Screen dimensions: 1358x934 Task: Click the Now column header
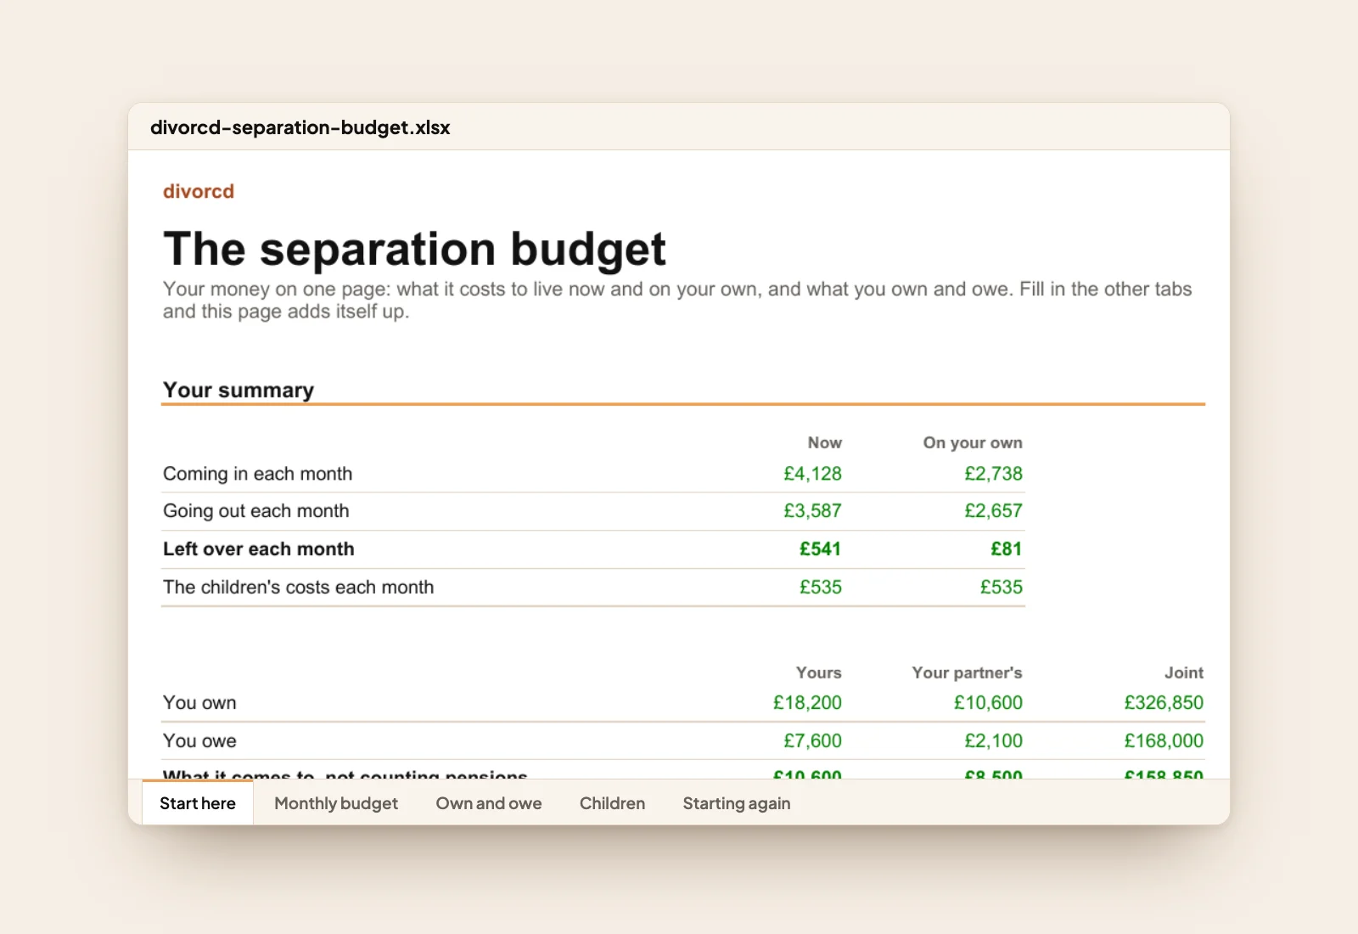825,442
